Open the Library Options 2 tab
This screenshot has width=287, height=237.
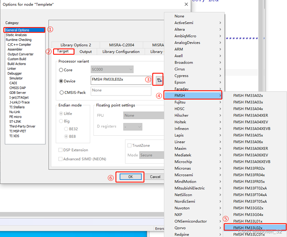(x=76, y=45)
